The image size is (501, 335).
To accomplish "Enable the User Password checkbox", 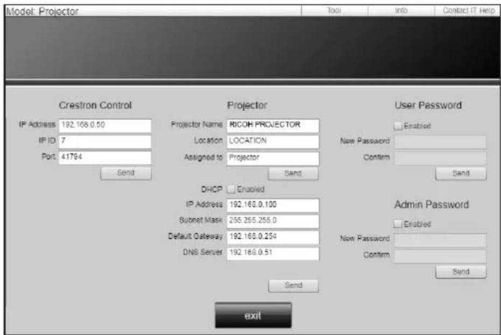I will pyautogui.click(x=398, y=126).
